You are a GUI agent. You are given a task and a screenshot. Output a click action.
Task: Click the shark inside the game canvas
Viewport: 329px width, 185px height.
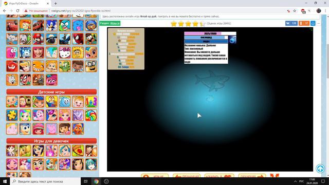tap(212, 81)
